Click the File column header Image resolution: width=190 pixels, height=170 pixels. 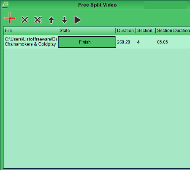31,30
